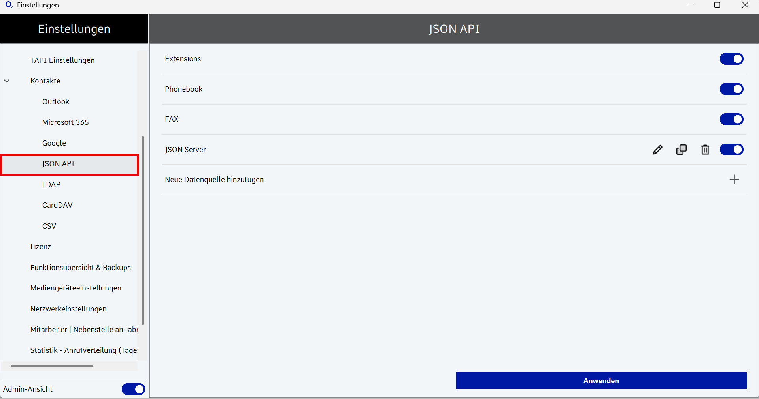This screenshot has width=759, height=399.
Task: Open Microsoft 365 contacts settings
Action: click(66, 122)
